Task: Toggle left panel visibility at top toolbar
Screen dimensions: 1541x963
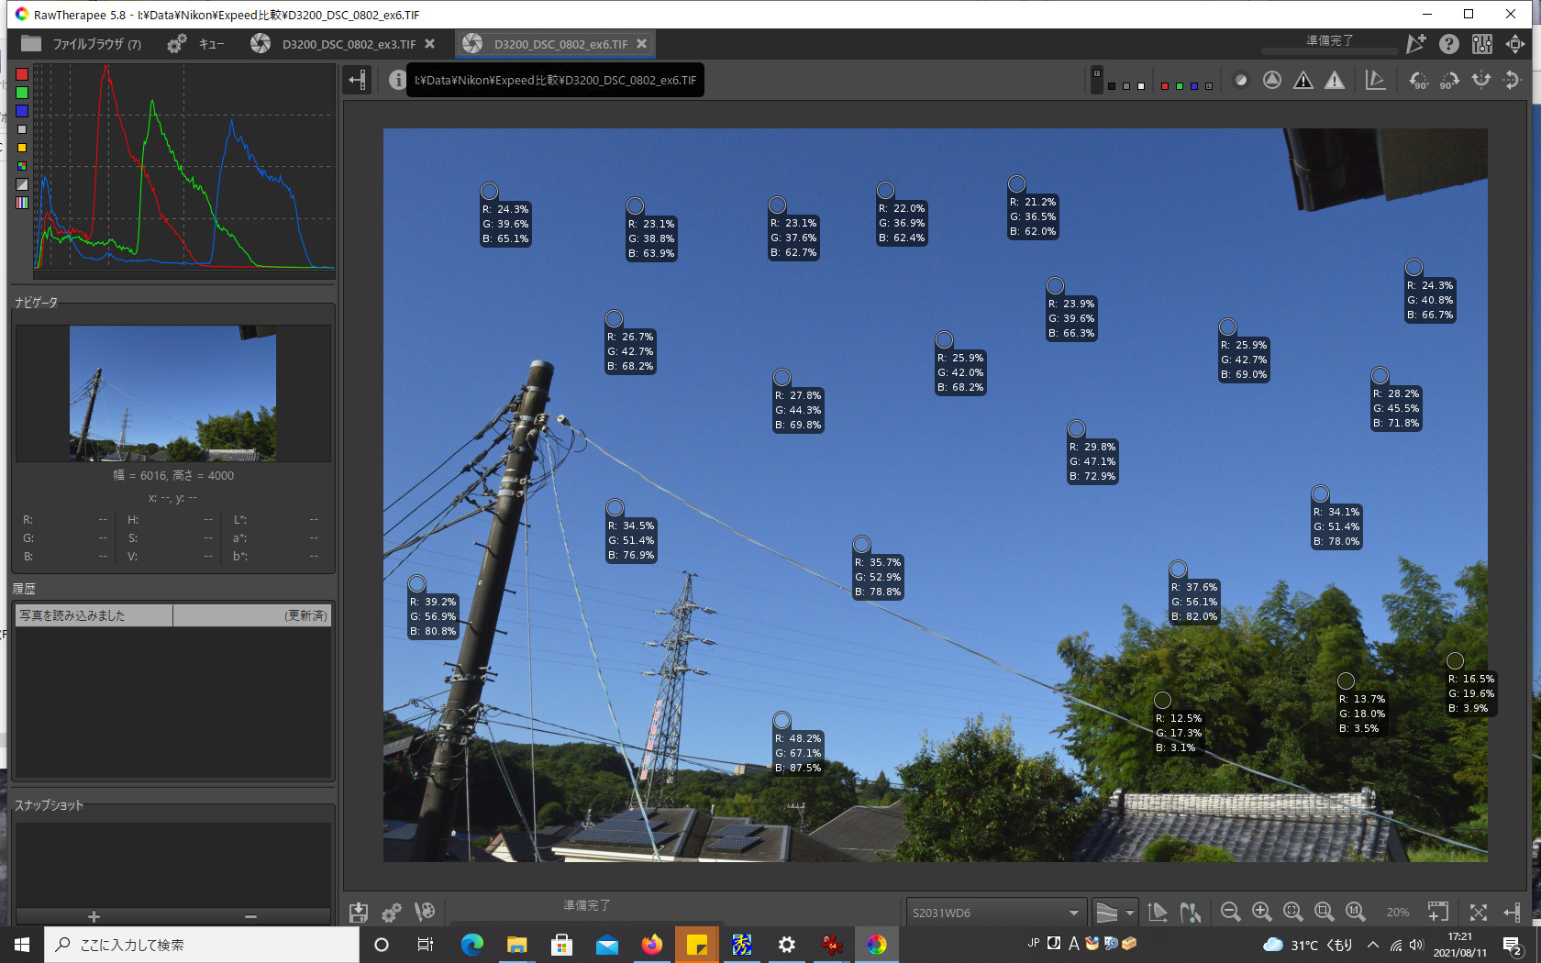Action: [357, 80]
